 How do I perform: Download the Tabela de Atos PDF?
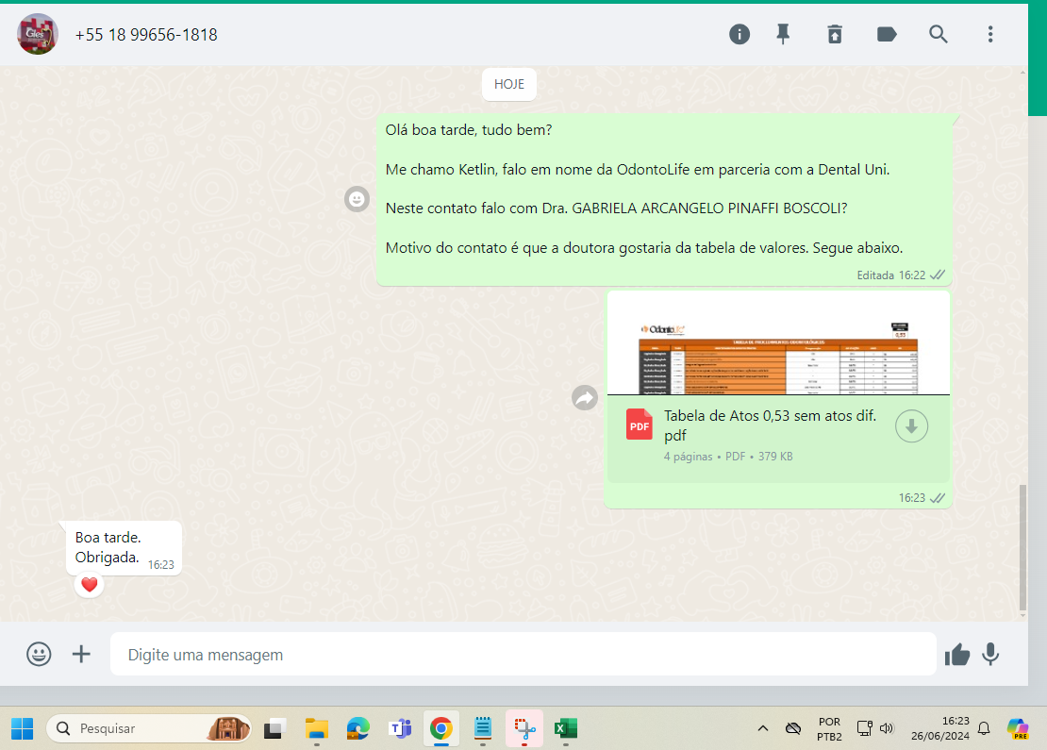[911, 426]
